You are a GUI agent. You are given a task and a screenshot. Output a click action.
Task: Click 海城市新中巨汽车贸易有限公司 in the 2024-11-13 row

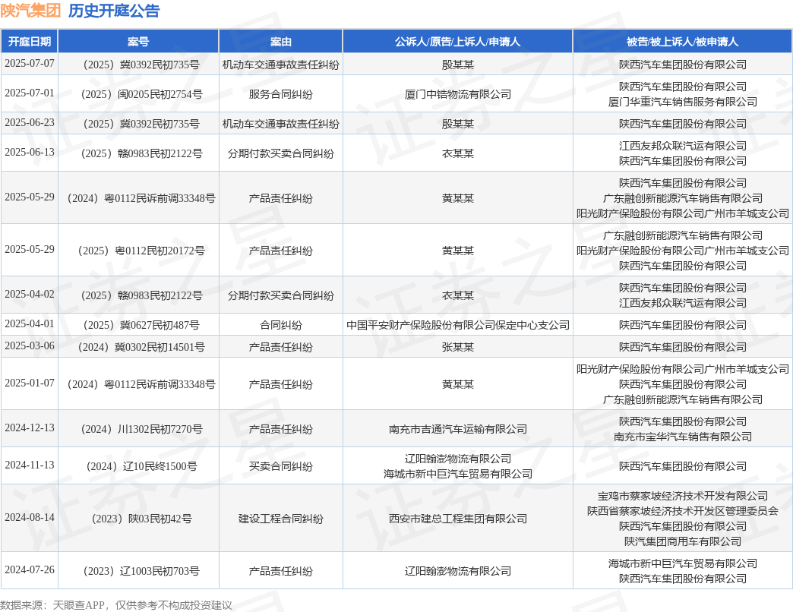pos(458,474)
